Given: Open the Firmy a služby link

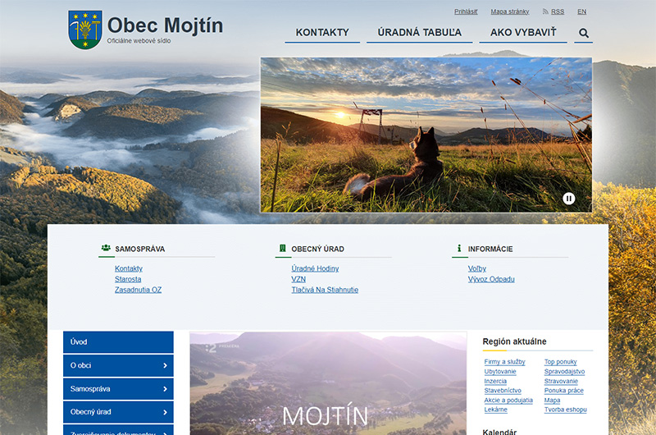Looking at the screenshot, I should (x=504, y=362).
